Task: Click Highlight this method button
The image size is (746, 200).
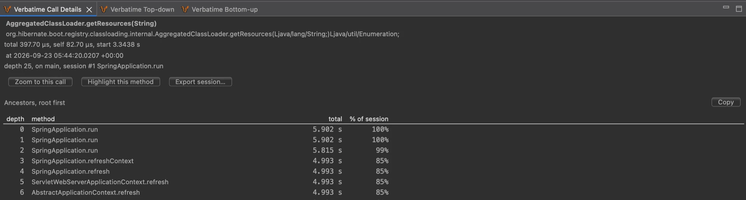Action: pyautogui.click(x=120, y=82)
